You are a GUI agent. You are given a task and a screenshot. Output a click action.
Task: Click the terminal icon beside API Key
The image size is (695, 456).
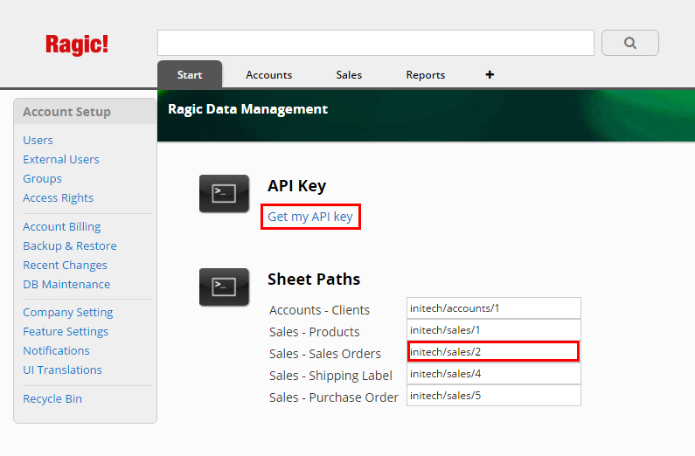tap(224, 193)
